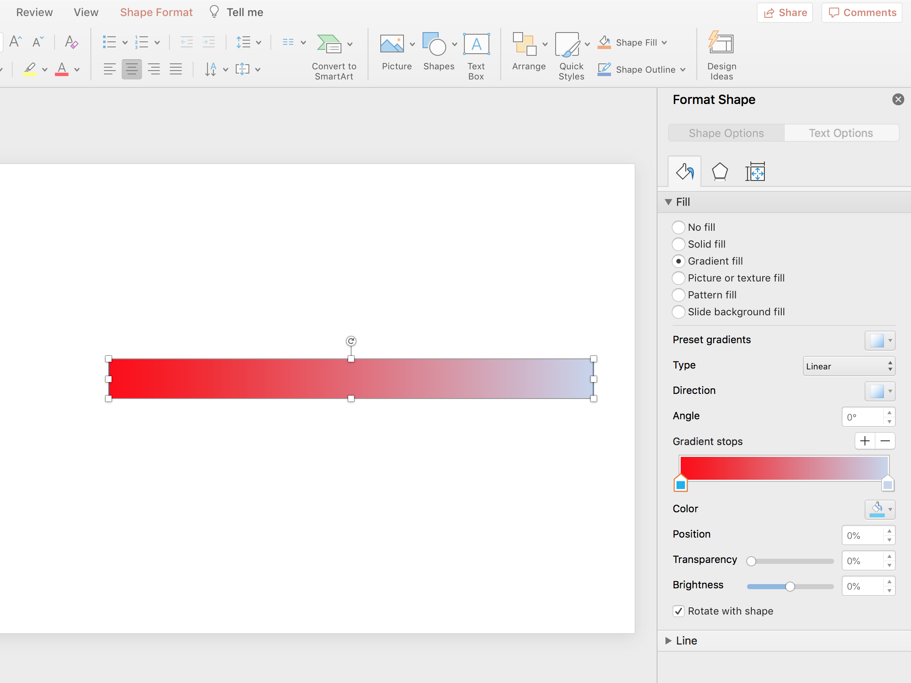Open the Preset gradients dropdown
The image size is (911, 683).
880,341
